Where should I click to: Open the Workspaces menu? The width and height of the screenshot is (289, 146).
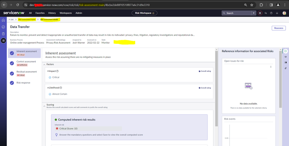point(66,13)
